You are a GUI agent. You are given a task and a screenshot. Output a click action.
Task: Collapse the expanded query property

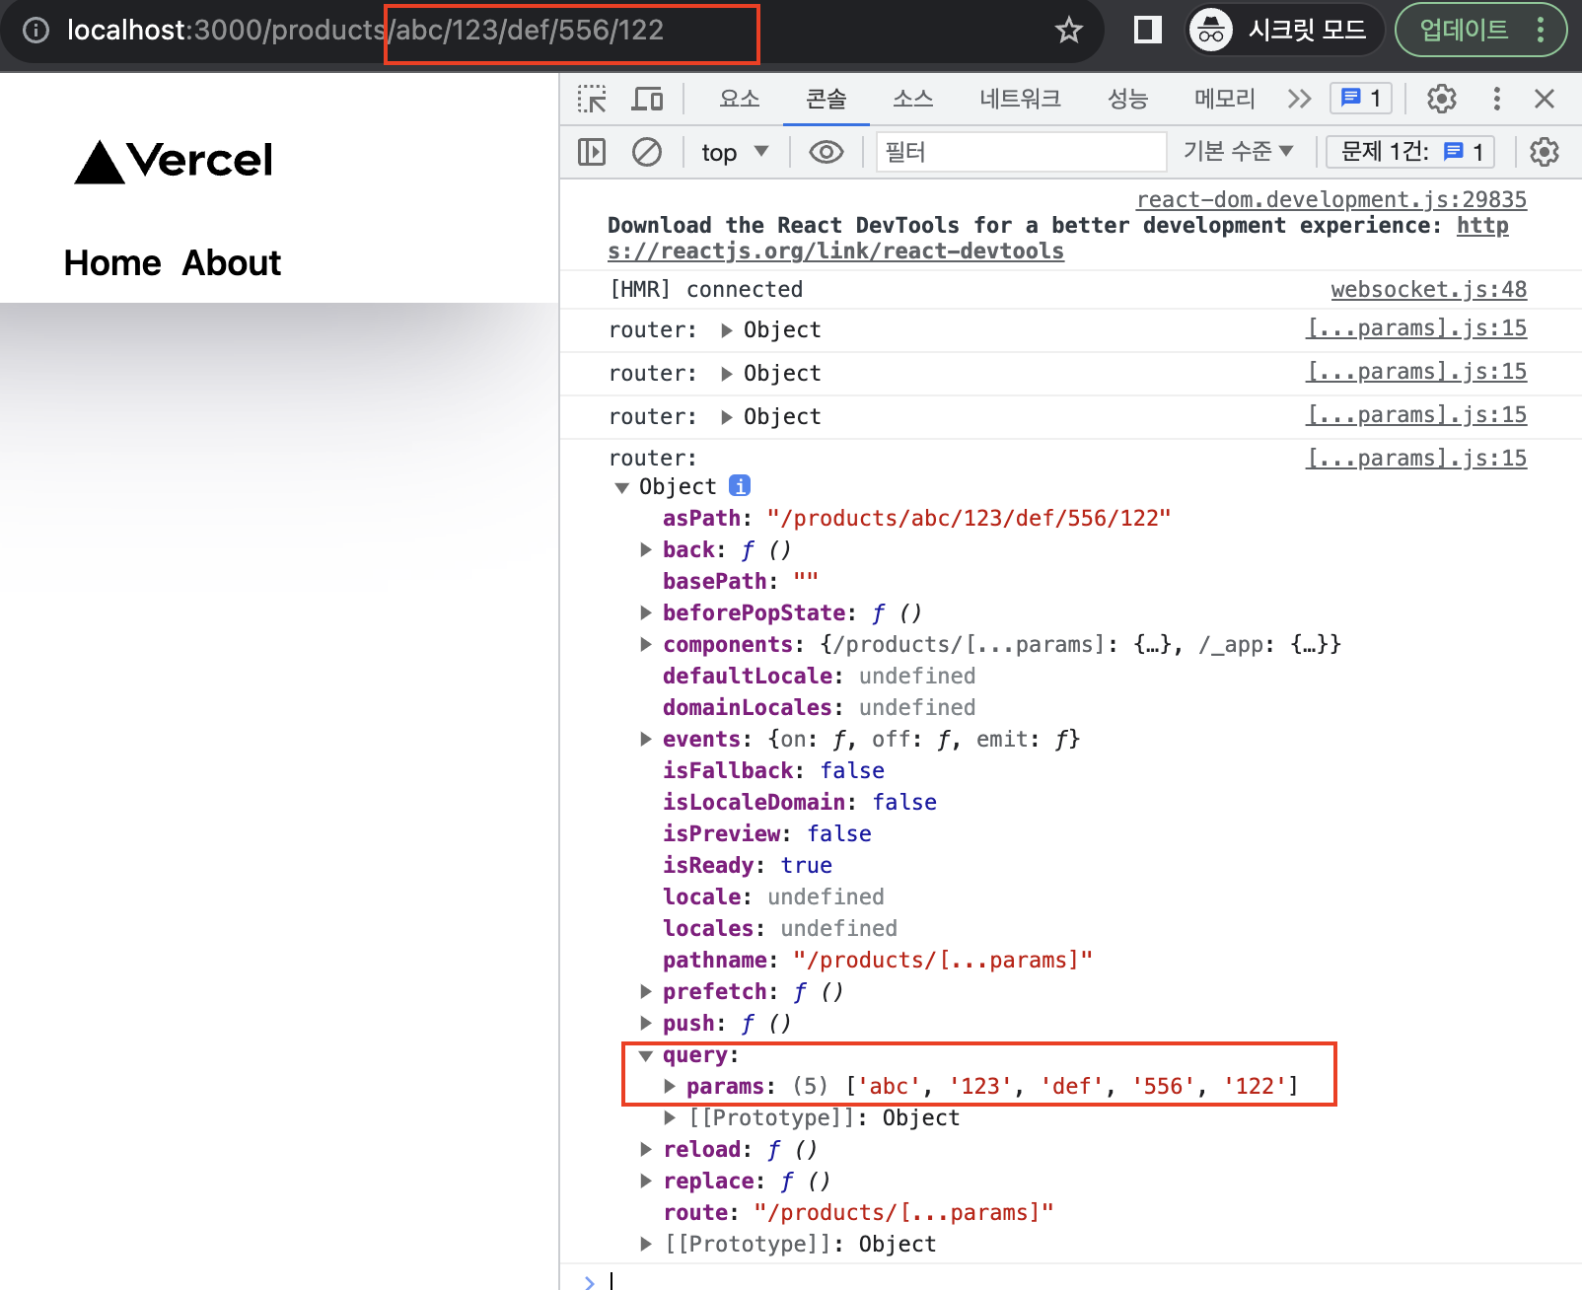point(646,1054)
